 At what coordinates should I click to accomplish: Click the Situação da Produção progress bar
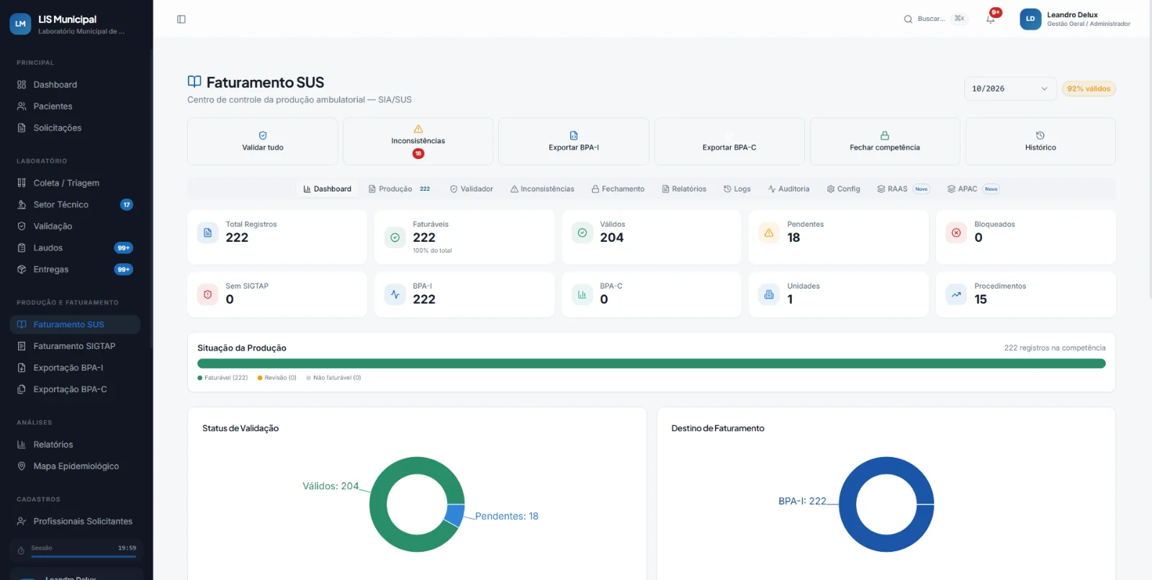coord(652,363)
